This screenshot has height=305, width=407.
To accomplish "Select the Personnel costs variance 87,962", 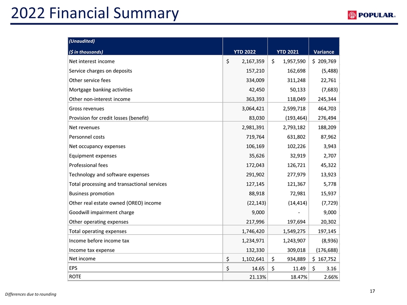I will 327,137.
